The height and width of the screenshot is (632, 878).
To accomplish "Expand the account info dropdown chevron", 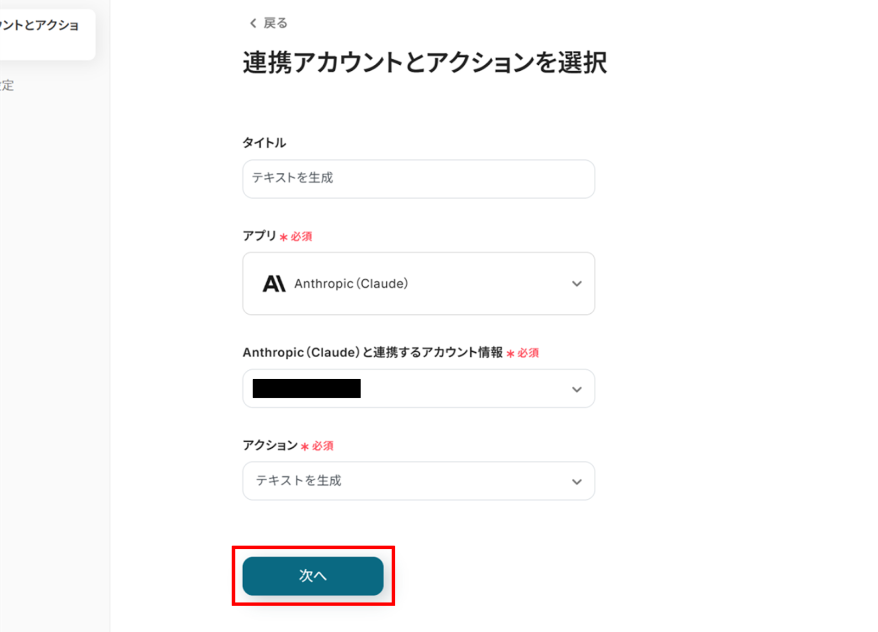I will (x=576, y=389).
